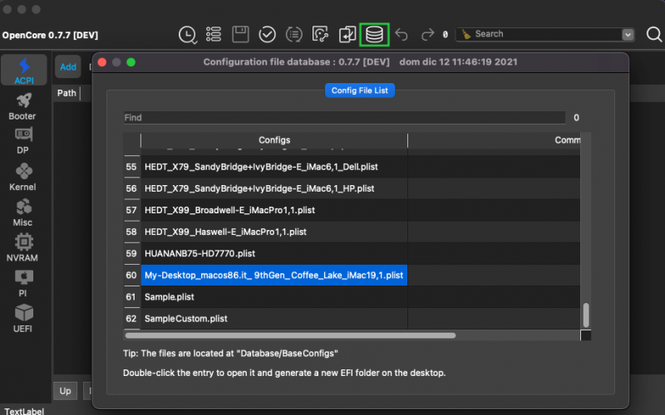This screenshot has width=665, height=415.
Task: Open the NVRAM chip sidebar section
Action: click(22, 247)
